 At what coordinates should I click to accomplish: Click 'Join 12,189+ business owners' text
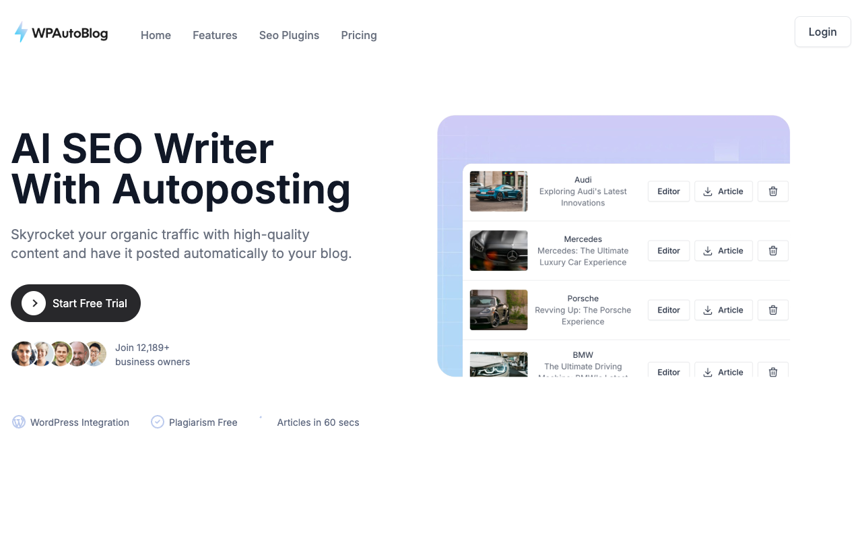152,354
